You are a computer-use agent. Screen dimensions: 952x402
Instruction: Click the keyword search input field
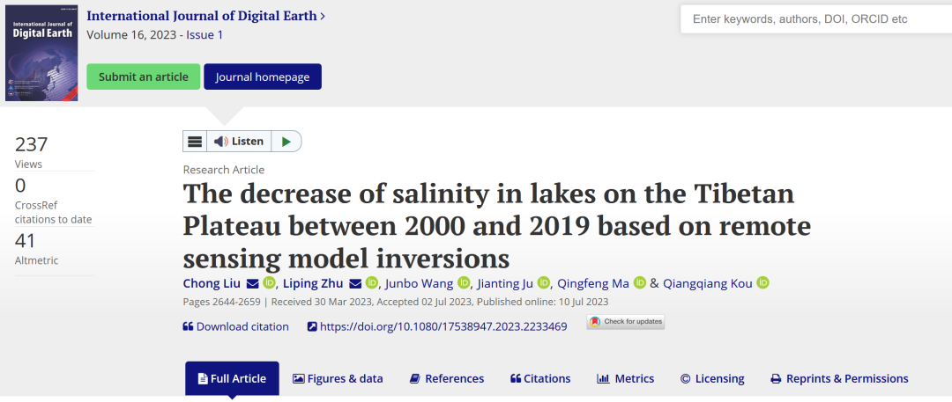[x=815, y=19]
